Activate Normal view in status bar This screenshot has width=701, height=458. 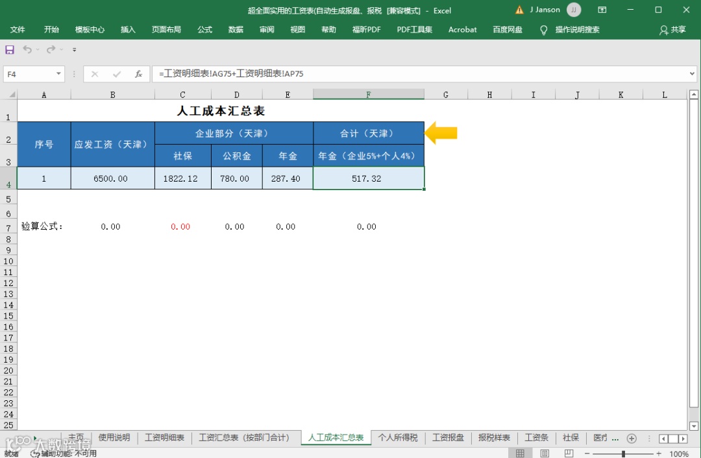(520, 453)
